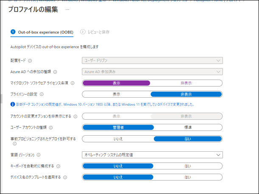
Task: Choose はい for デバイス名のテンプレート
Action: [188, 177]
